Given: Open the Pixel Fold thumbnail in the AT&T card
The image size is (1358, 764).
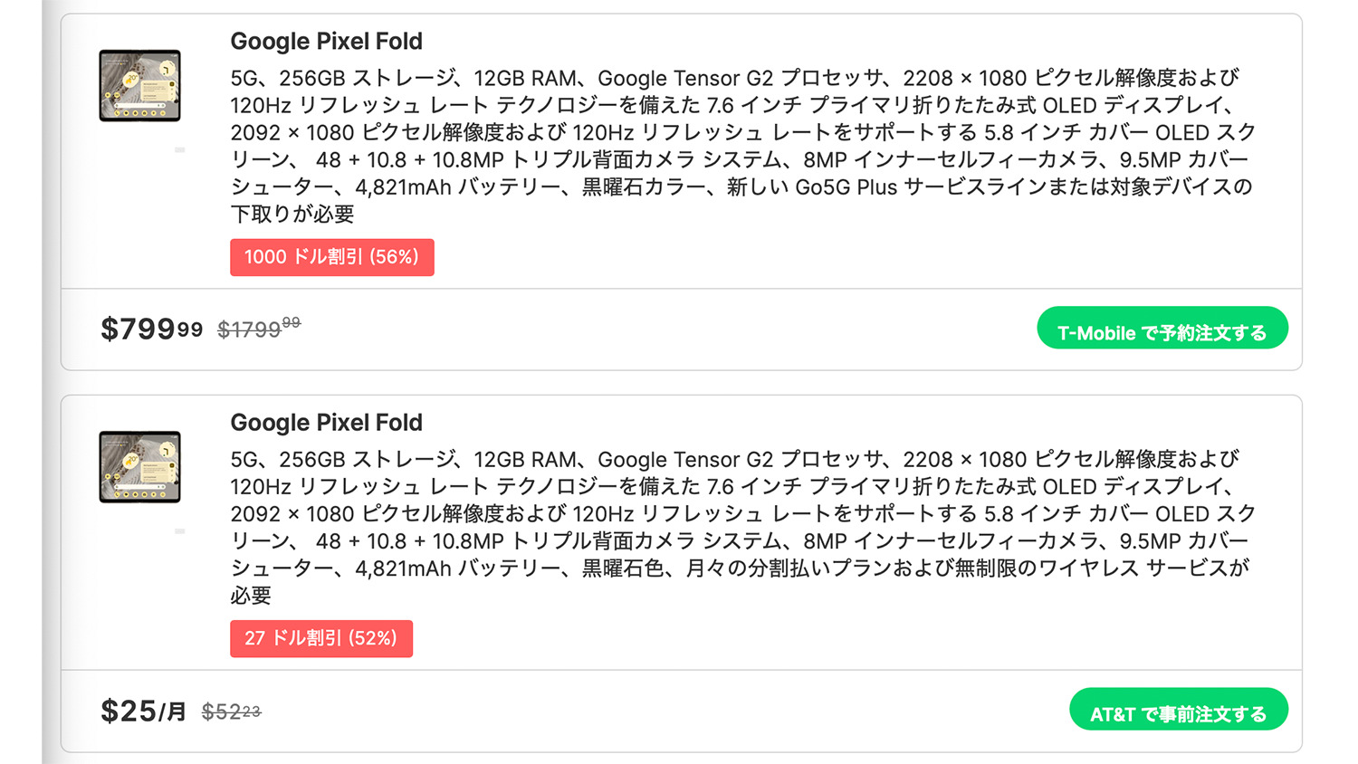Looking at the screenshot, I should click(139, 467).
